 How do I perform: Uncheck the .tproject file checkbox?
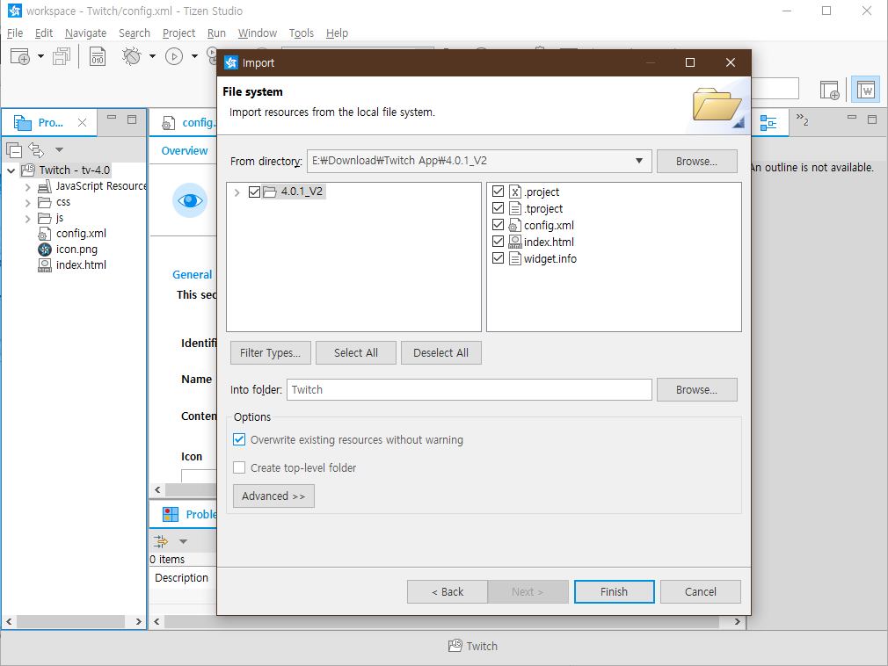coord(498,208)
